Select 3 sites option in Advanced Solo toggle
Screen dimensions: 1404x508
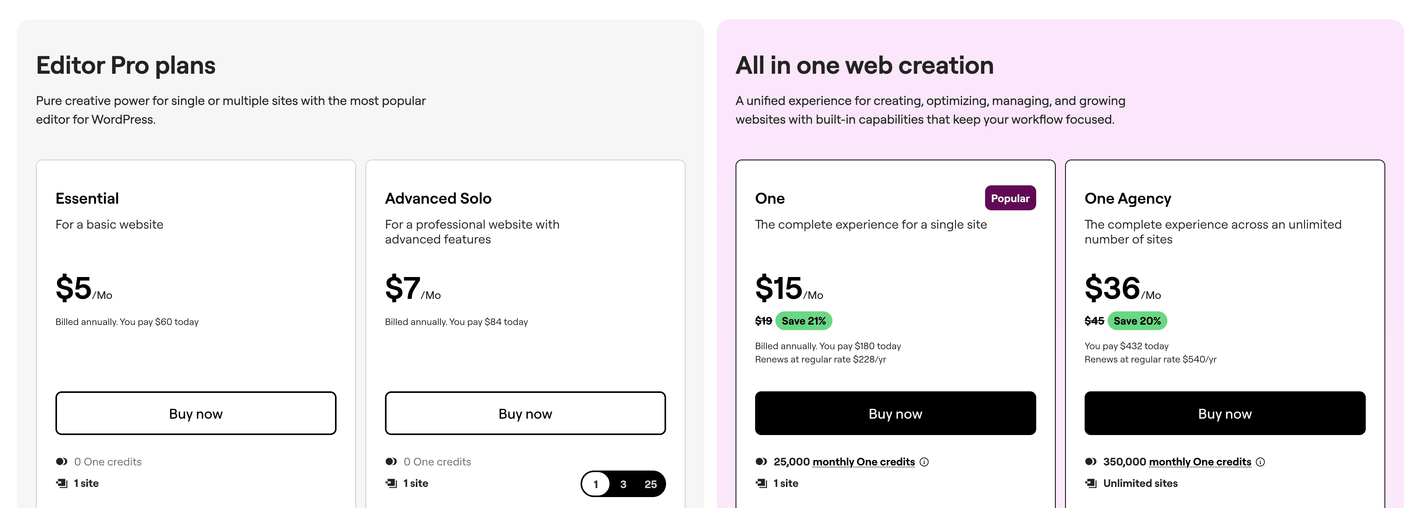pyautogui.click(x=623, y=484)
